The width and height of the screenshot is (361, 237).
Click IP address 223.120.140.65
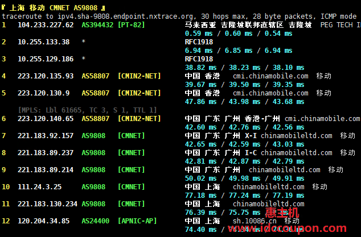[46, 119]
